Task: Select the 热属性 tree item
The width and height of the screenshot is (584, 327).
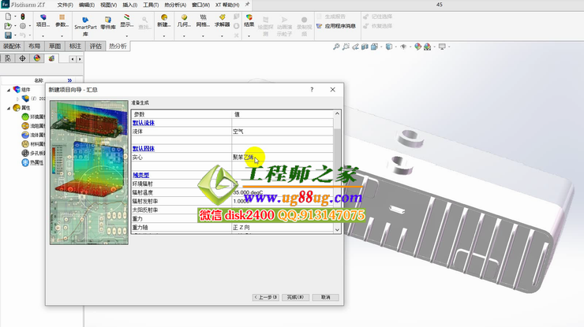Action: 33,162
